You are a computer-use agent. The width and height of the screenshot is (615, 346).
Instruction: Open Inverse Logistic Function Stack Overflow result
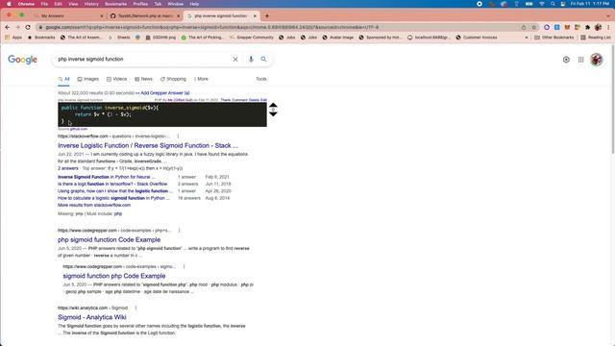tap(148, 145)
